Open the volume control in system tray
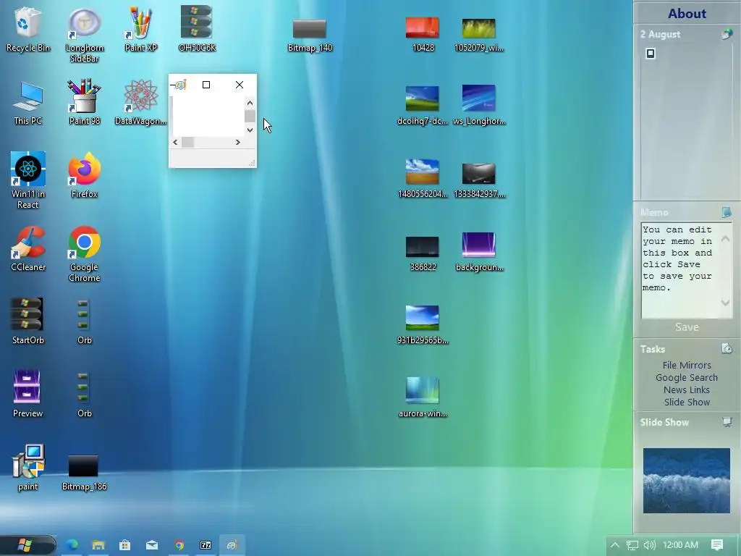Screen dimensions: 741x556 [650, 545]
